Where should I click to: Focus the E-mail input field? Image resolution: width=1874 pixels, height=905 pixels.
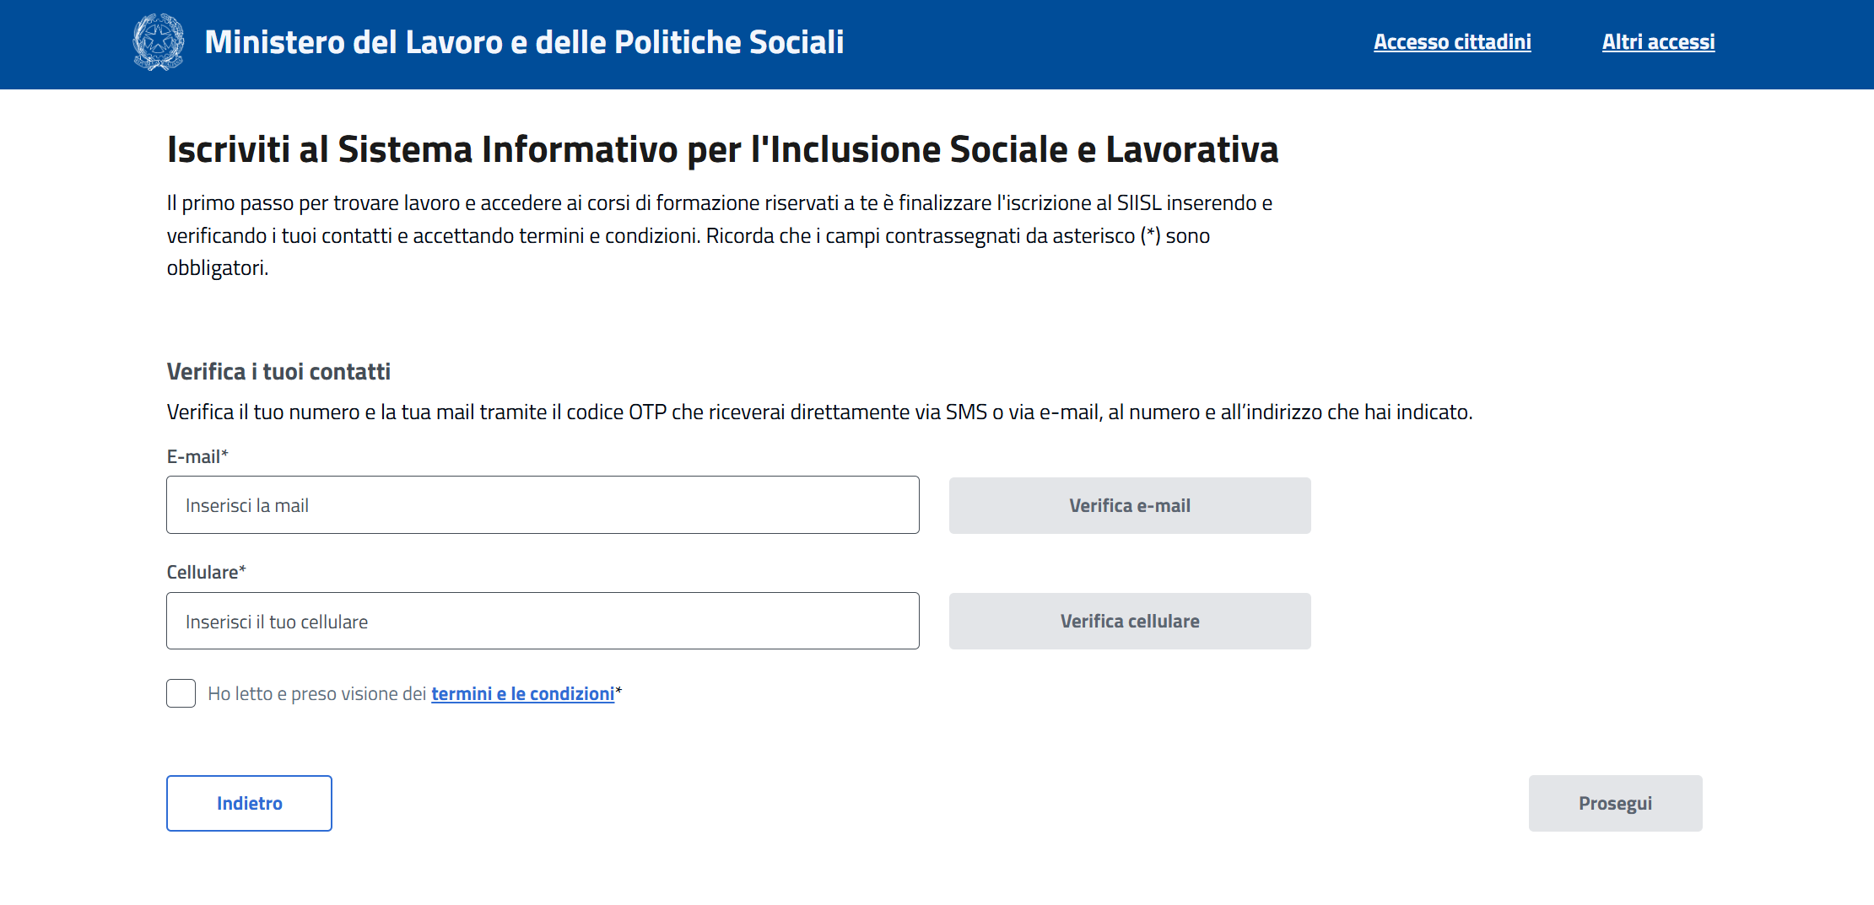(x=543, y=505)
